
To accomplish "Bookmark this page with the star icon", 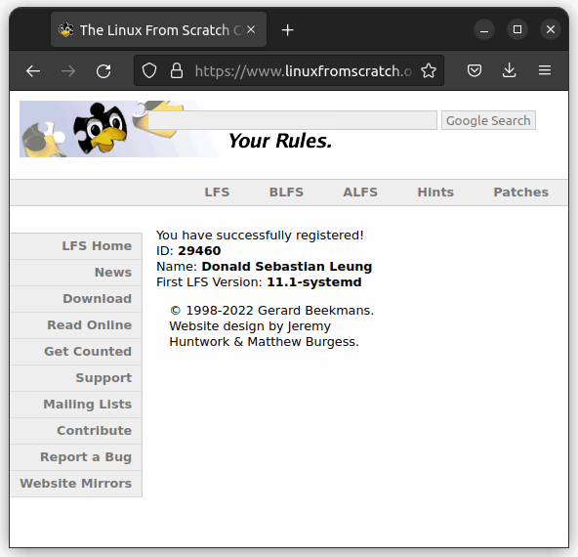I will click(429, 70).
